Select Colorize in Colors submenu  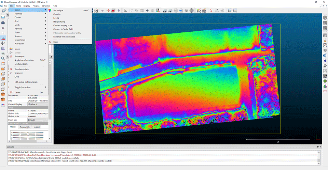(70, 14)
